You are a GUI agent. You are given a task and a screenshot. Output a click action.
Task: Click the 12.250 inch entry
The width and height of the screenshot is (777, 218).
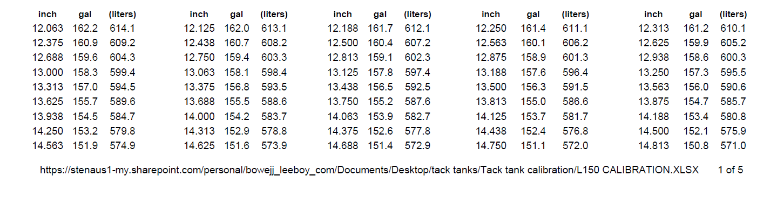(x=491, y=29)
